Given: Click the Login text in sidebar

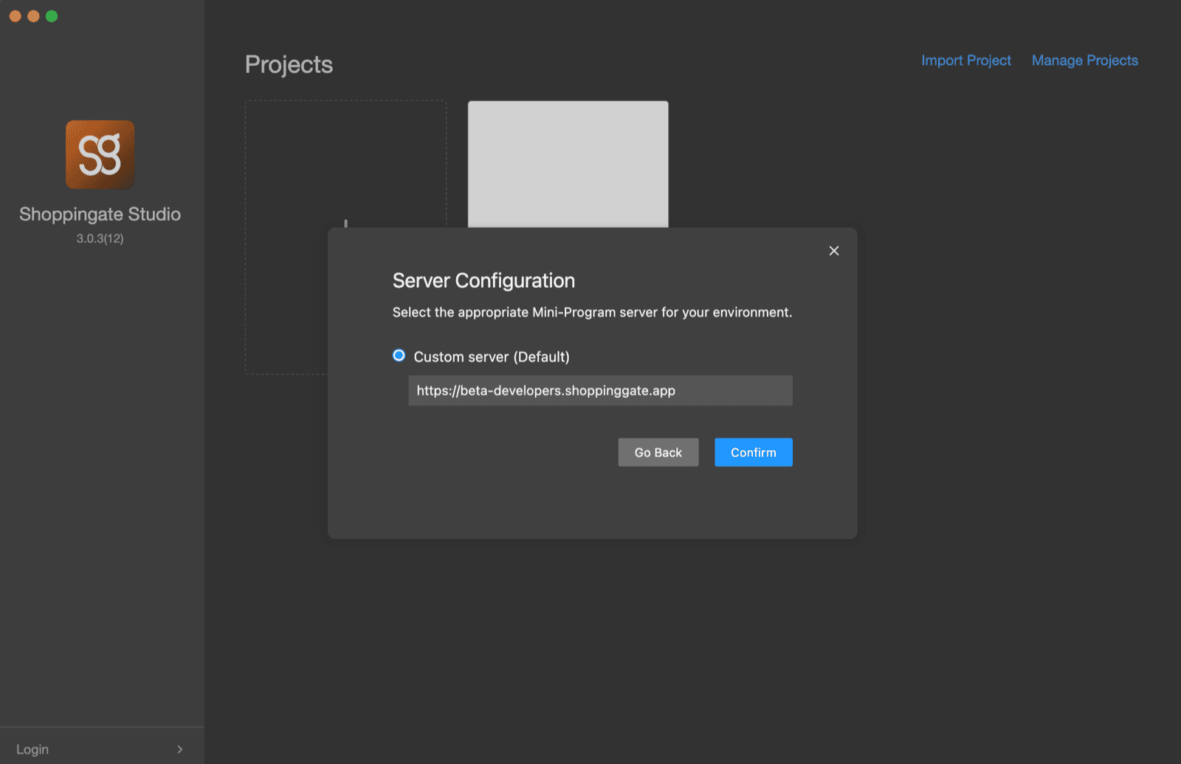Looking at the screenshot, I should click(x=32, y=749).
